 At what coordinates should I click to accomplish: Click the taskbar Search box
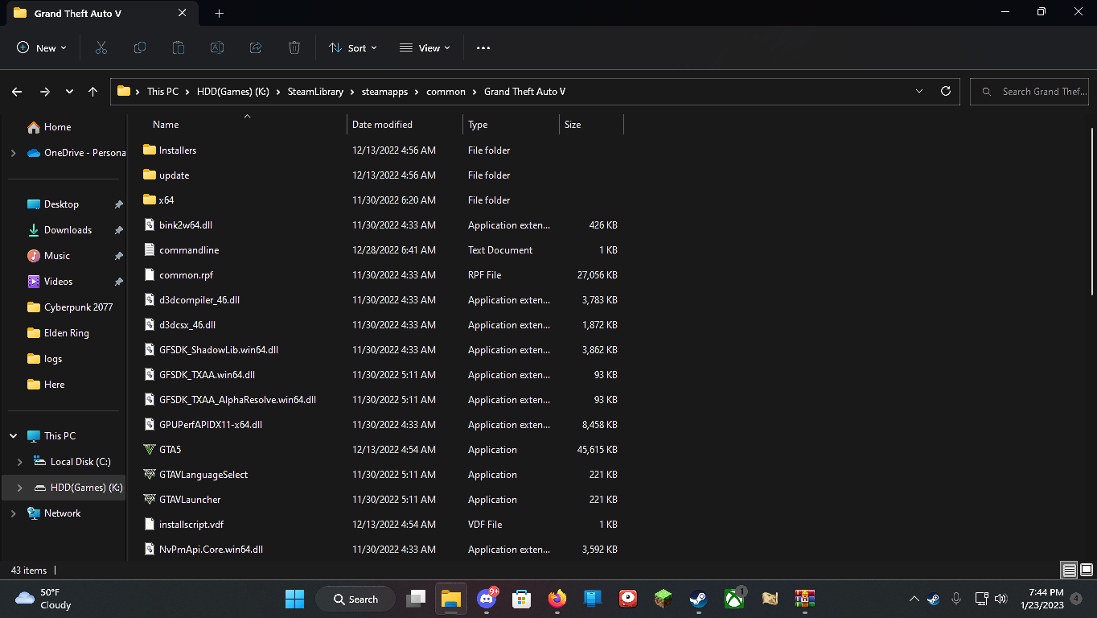[x=355, y=599]
